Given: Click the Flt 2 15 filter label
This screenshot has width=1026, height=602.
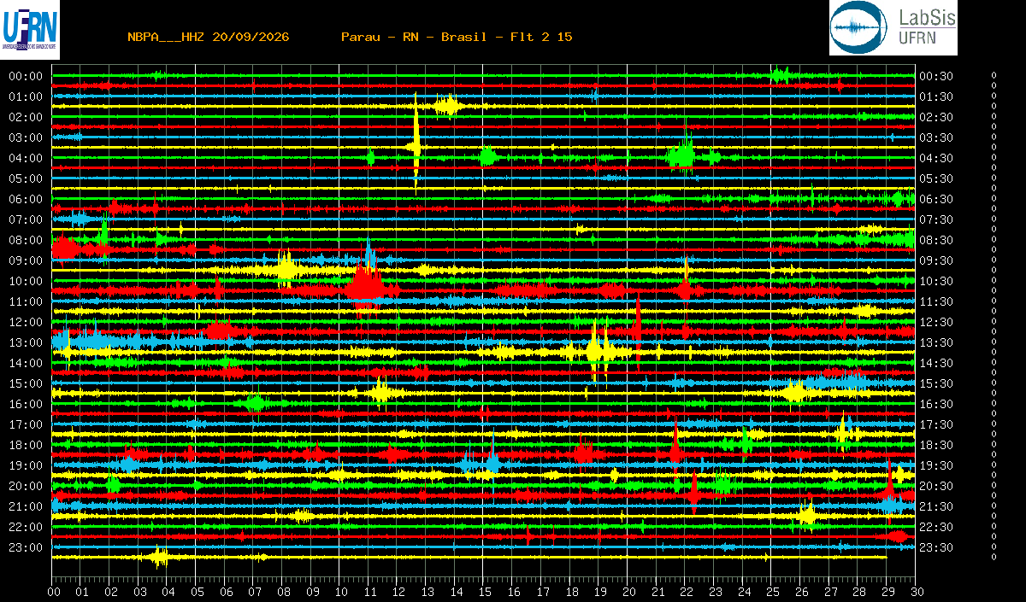Looking at the screenshot, I should [x=541, y=37].
